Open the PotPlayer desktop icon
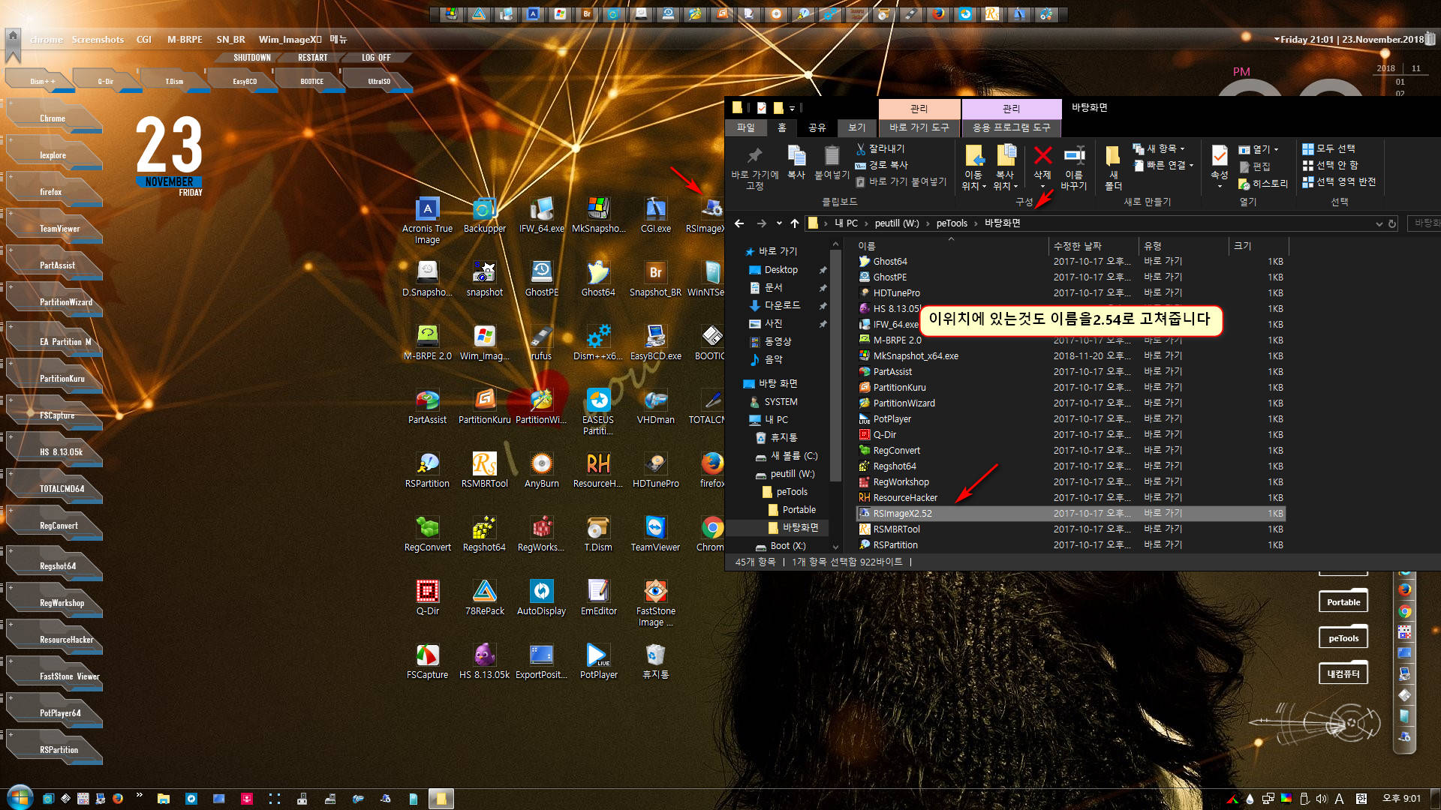Screen dimensions: 1441x810 point(598,661)
